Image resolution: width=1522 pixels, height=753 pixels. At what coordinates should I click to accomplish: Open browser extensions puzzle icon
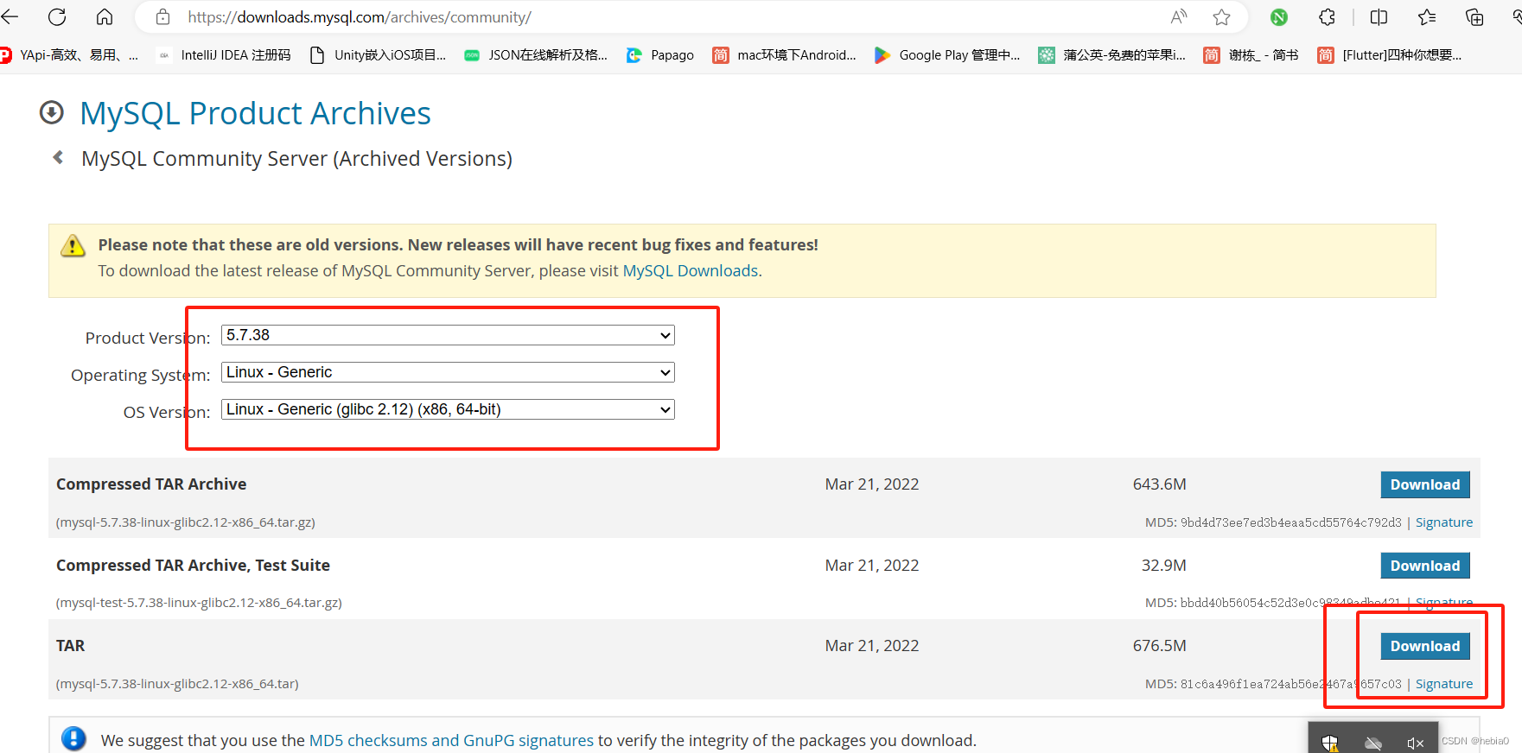[x=1327, y=16]
